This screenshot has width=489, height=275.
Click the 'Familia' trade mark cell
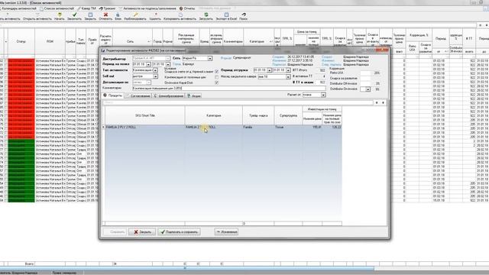(258, 128)
